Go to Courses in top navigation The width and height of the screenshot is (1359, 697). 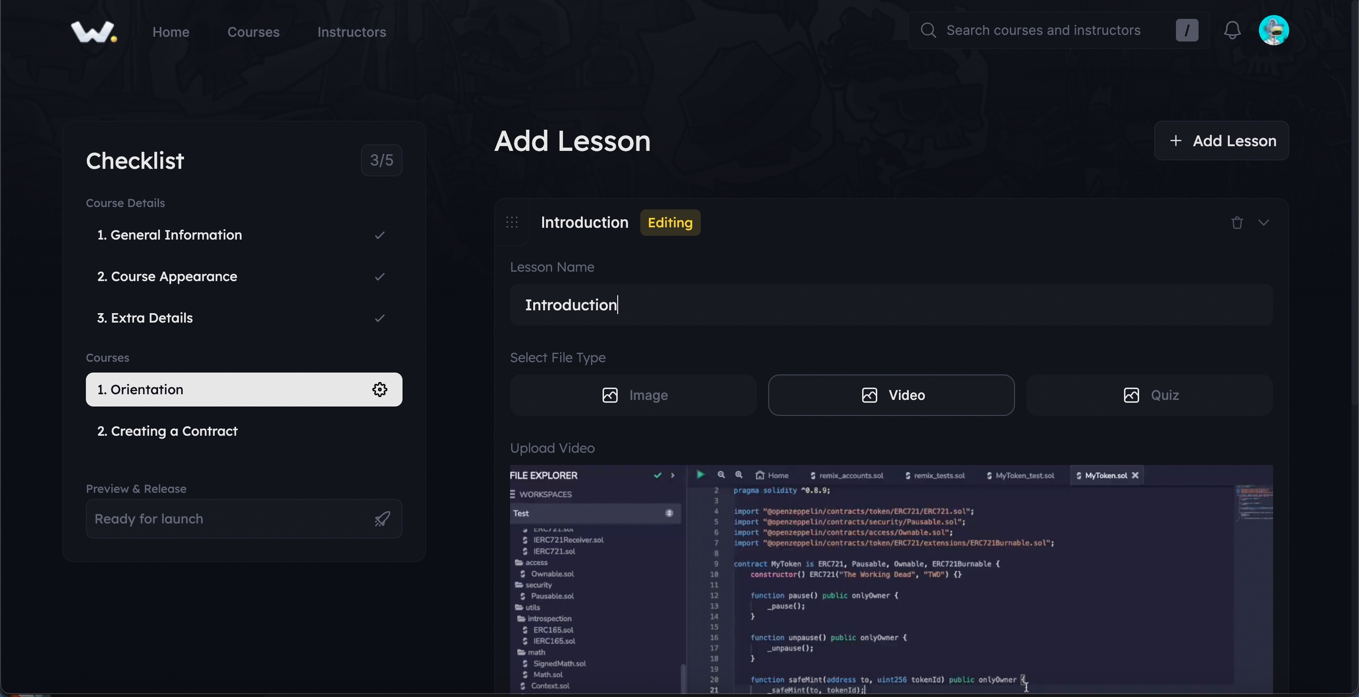tap(253, 32)
